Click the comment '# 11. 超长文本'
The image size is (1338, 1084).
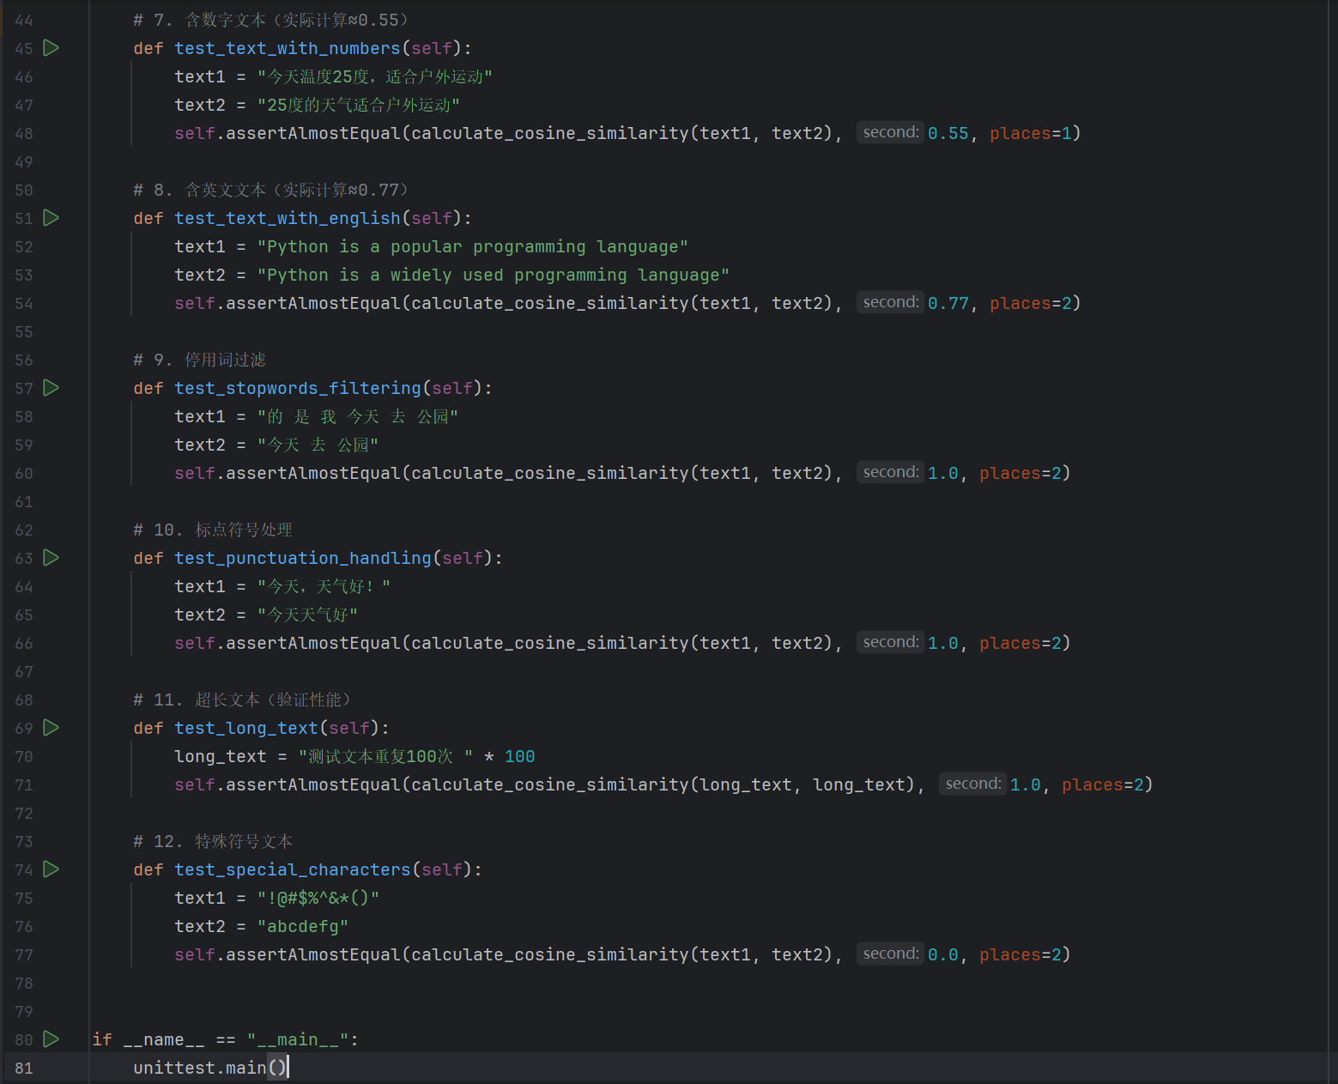click(242, 700)
